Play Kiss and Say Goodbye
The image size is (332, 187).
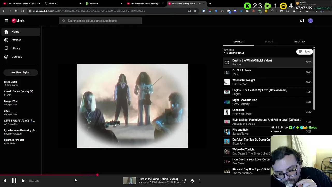(246, 171)
